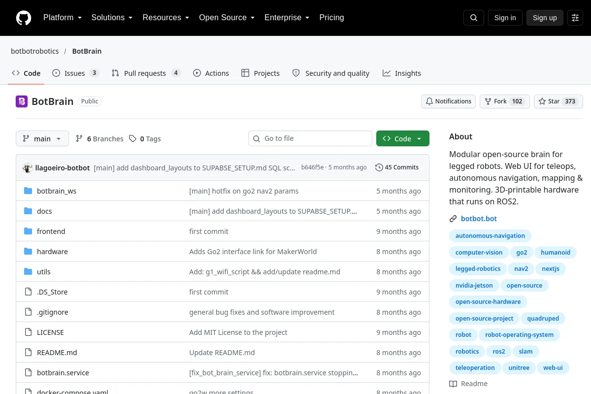Click the Sign up button
Viewport: 591px width, 394px height.
pyautogui.click(x=545, y=18)
